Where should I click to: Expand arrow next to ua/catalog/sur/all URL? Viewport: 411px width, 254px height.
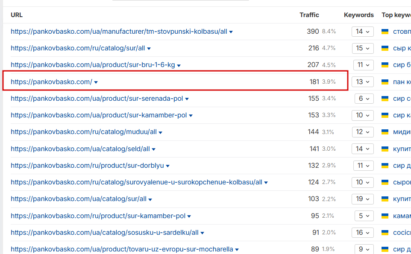[x=150, y=199]
